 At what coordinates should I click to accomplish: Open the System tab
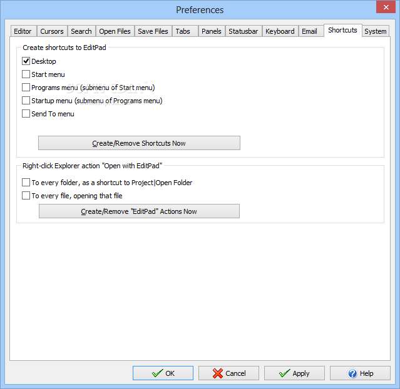pyautogui.click(x=376, y=31)
